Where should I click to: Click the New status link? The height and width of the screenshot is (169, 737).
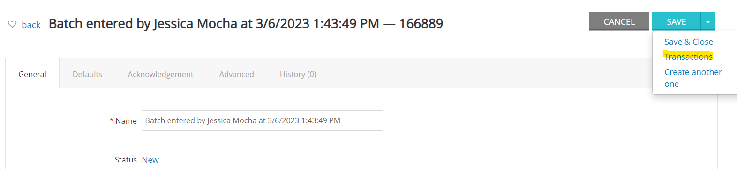(x=150, y=160)
